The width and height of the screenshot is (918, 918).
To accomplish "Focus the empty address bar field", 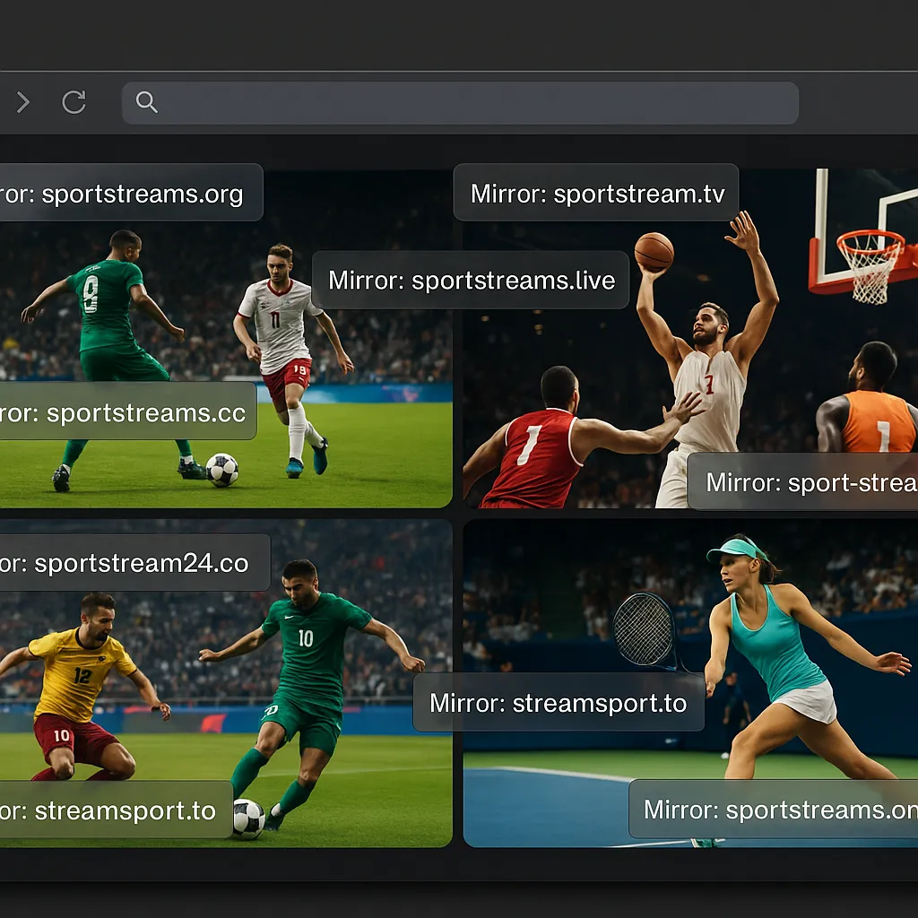I will click(475, 103).
